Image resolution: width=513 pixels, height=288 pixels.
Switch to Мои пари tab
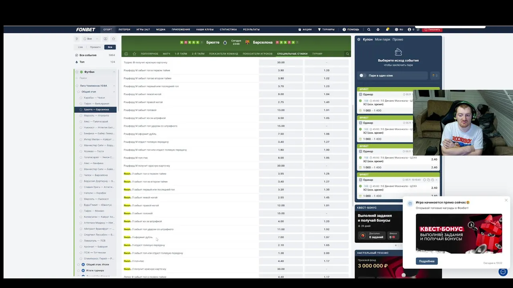click(382, 40)
